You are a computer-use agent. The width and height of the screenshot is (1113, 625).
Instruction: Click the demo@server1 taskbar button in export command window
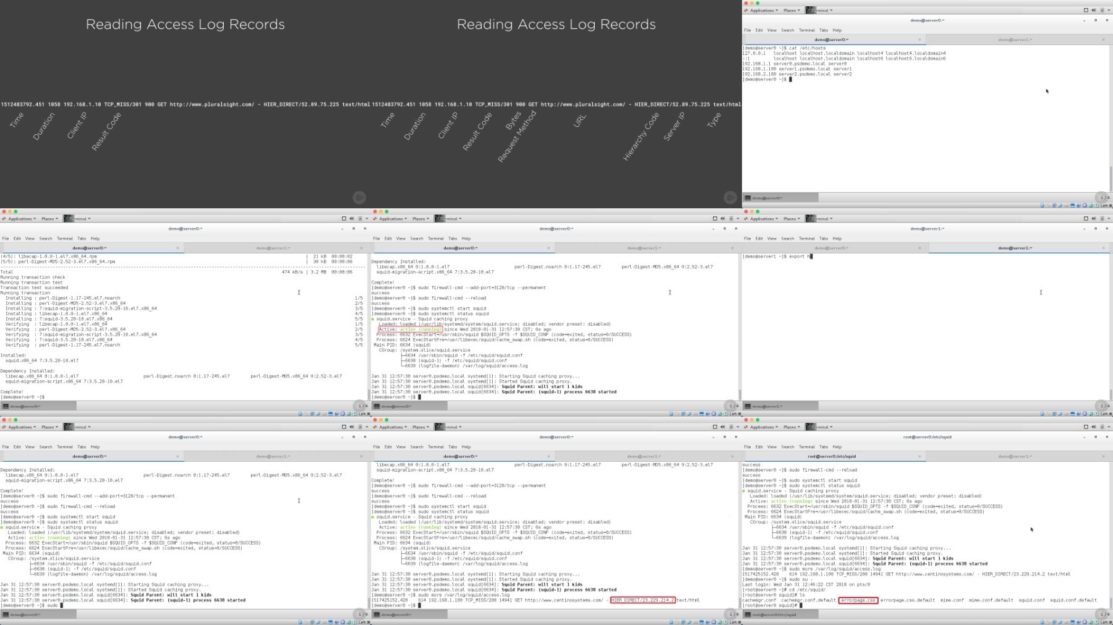coord(781,406)
